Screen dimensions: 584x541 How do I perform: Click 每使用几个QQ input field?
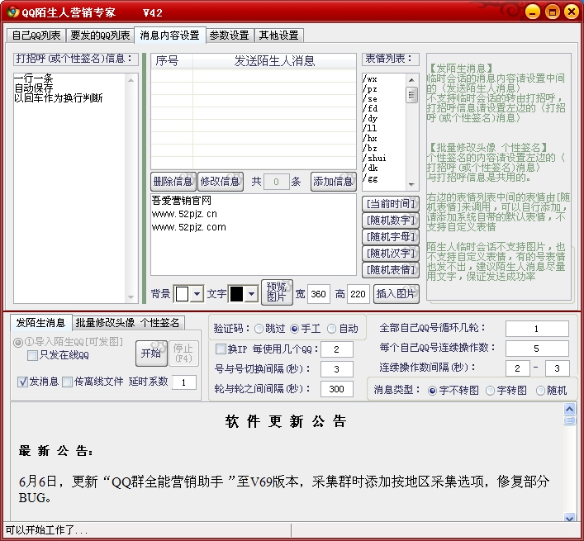(x=337, y=349)
